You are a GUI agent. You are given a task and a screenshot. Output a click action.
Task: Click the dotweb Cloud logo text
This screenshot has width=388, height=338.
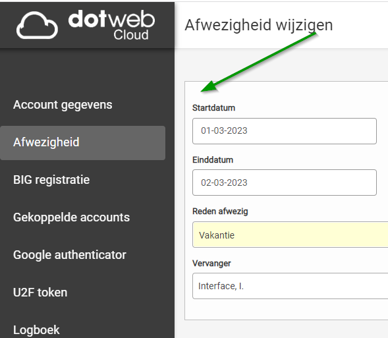coord(111,25)
